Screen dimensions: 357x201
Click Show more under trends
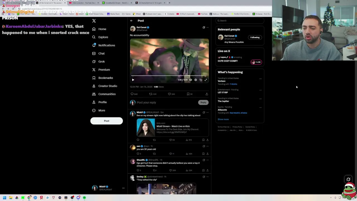tap(223, 119)
